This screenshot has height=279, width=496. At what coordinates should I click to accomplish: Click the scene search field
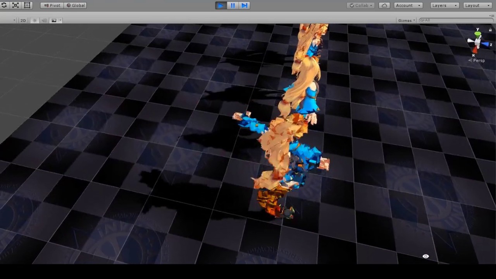456,21
